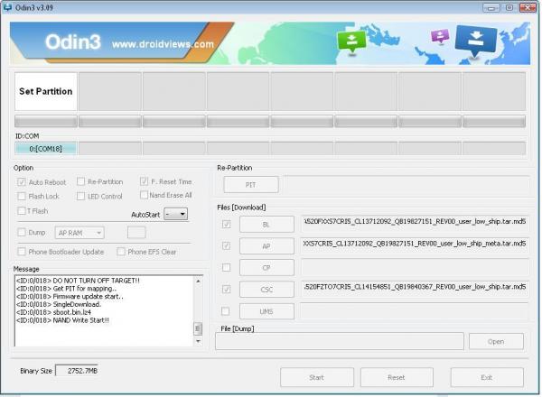Click the Open dump file button
Image resolution: width=542 pixels, height=397 pixels.
click(496, 341)
